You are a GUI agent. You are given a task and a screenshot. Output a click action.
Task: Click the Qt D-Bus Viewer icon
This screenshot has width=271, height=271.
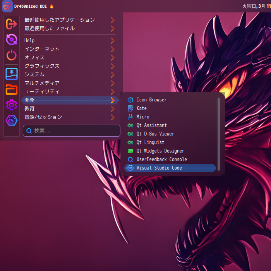point(130,134)
